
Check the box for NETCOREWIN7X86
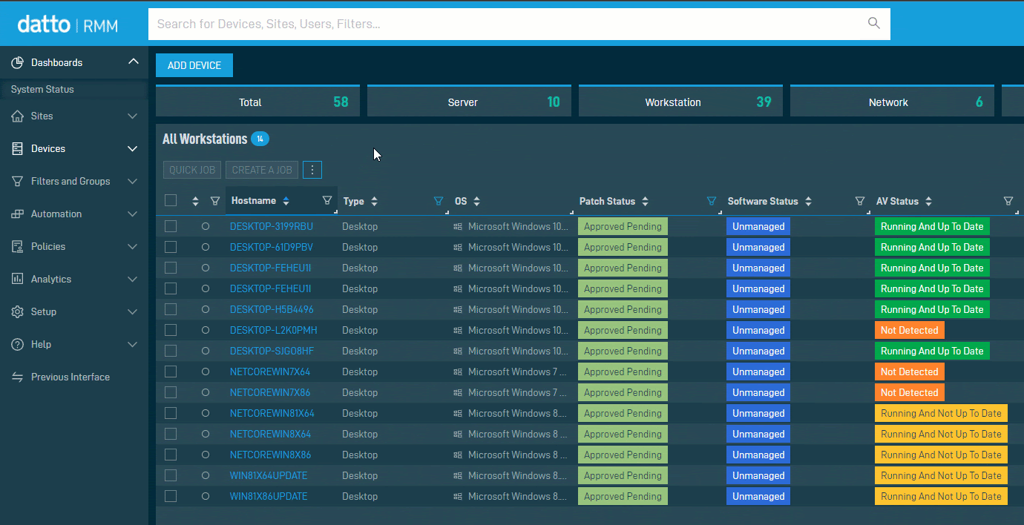171,392
